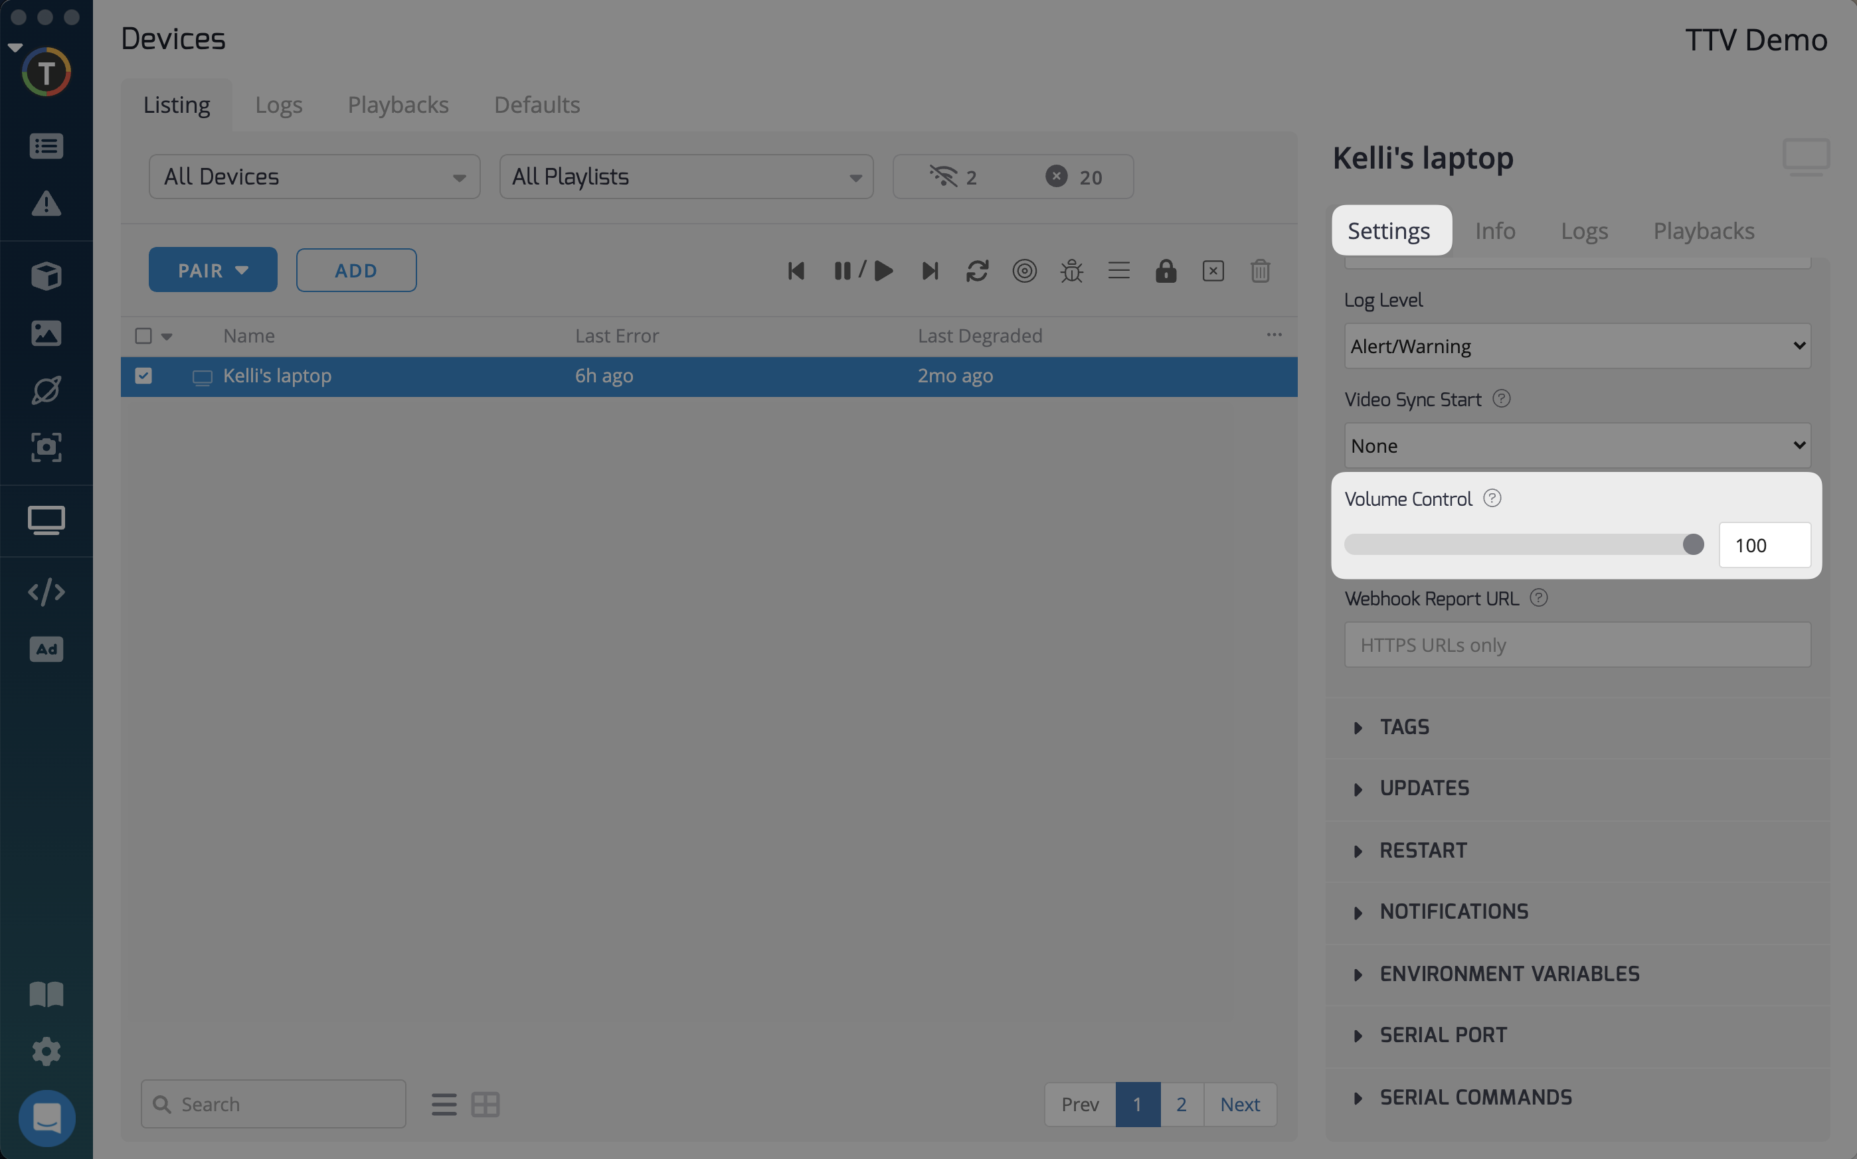This screenshot has height=1159, width=1857.
Task: Open the Ad section in sidebar
Action: [x=46, y=649]
